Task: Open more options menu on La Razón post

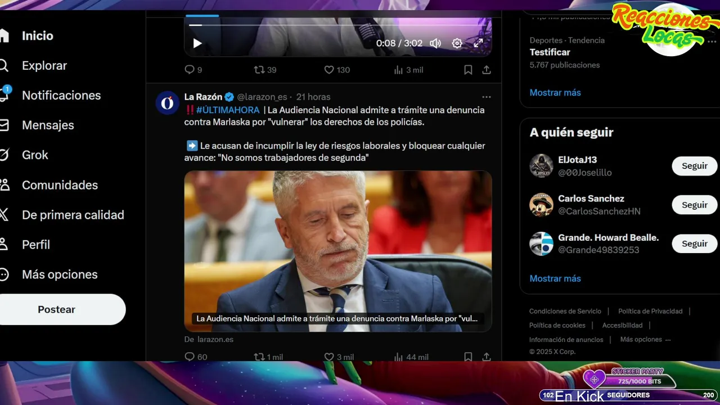Action: coord(487,97)
